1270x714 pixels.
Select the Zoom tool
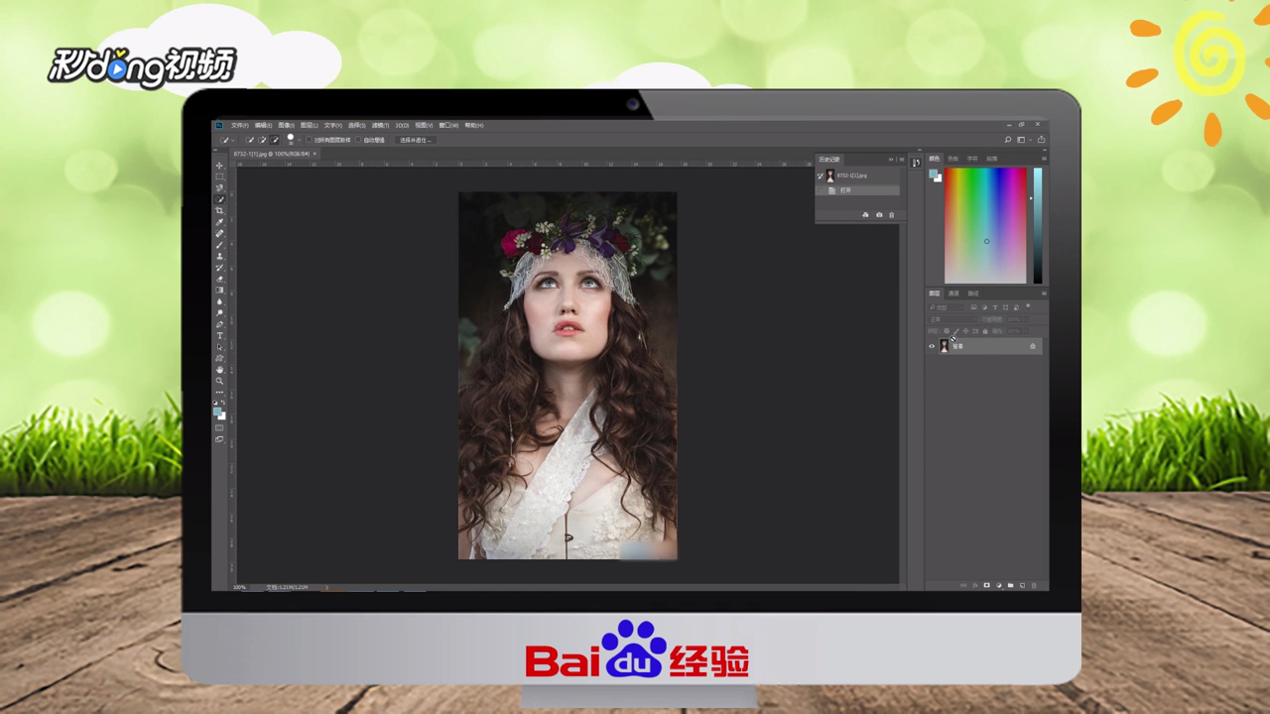tap(219, 381)
